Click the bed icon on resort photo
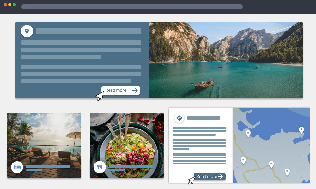Screen dimensions: 316x189 [17, 167]
